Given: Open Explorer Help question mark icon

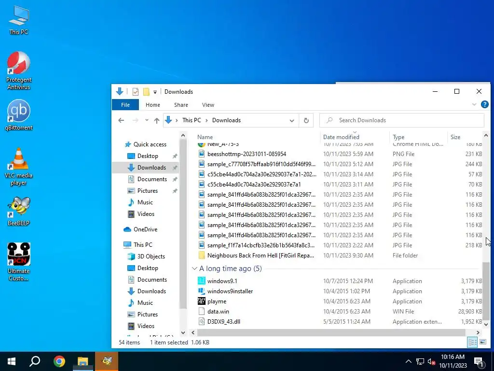Looking at the screenshot, I should pos(484,104).
